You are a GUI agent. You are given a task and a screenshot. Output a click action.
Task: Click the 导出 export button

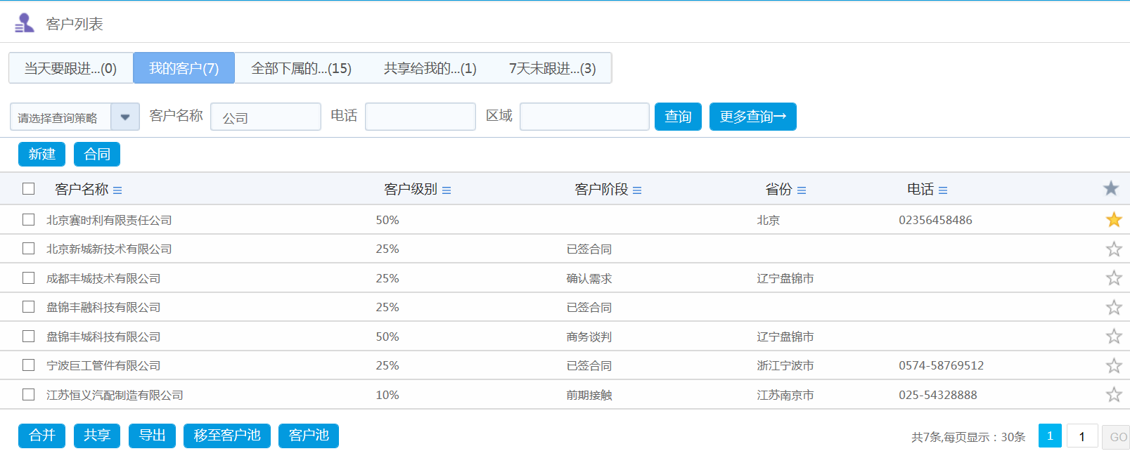click(152, 436)
